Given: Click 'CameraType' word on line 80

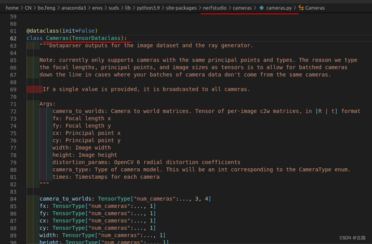Looking at the screenshot, I should coord(315,170).
